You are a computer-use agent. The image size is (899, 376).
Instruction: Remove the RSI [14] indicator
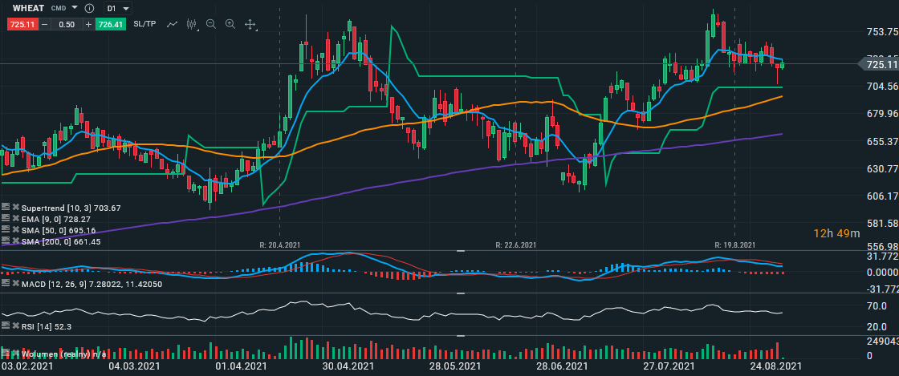(15, 326)
